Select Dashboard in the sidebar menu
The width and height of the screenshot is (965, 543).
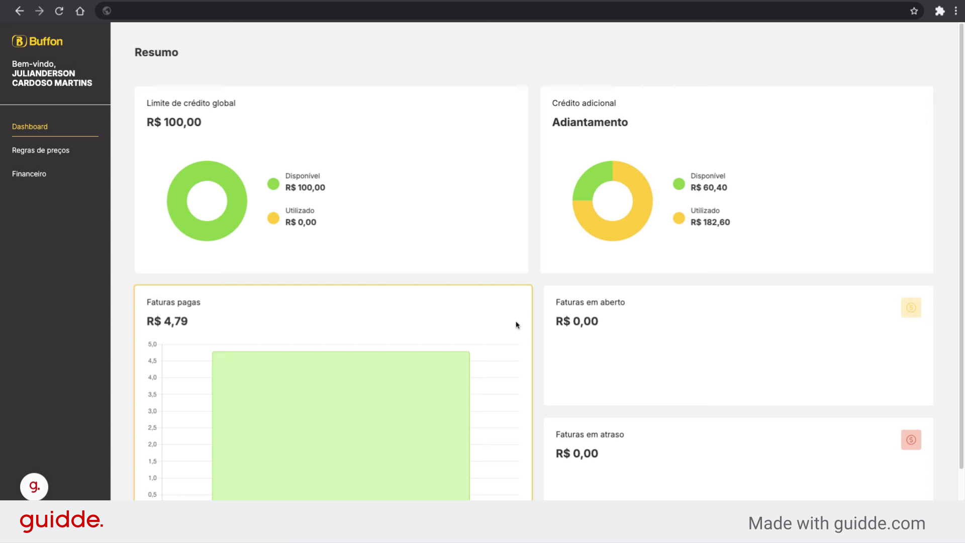30,127
